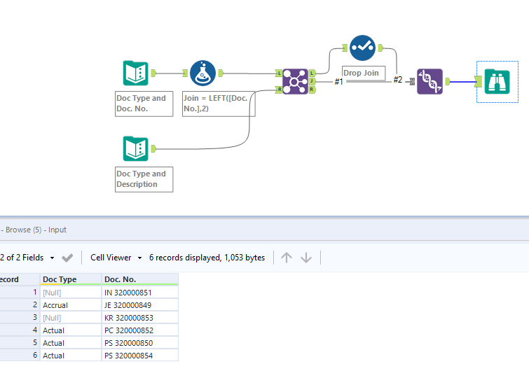This screenshot has width=529, height=378.
Task: Click the Join tool L input anchor
Action: pos(279,73)
